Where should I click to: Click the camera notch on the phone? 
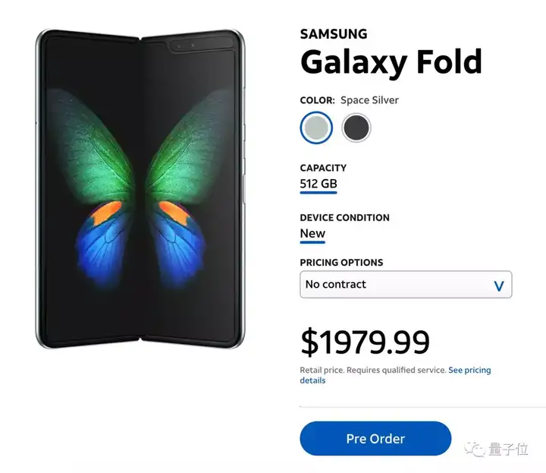[x=184, y=46]
